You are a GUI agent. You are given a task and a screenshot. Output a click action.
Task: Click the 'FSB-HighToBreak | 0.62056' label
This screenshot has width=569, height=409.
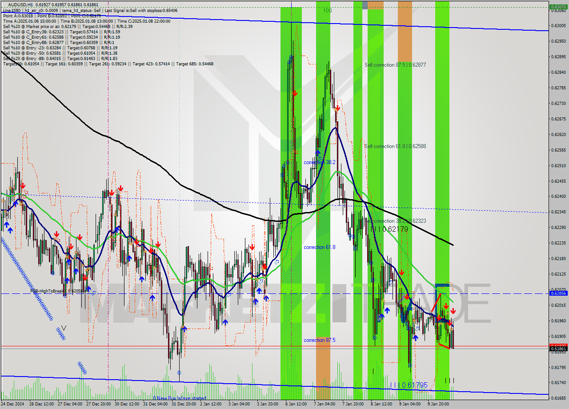[57, 291]
